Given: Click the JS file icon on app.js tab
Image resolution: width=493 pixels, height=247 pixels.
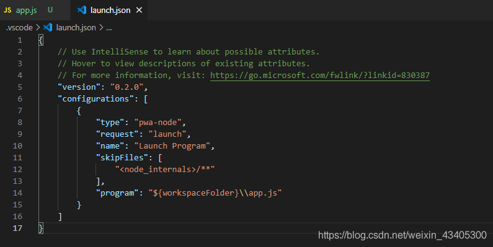Looking at the screenshot, I should [7, 11].
